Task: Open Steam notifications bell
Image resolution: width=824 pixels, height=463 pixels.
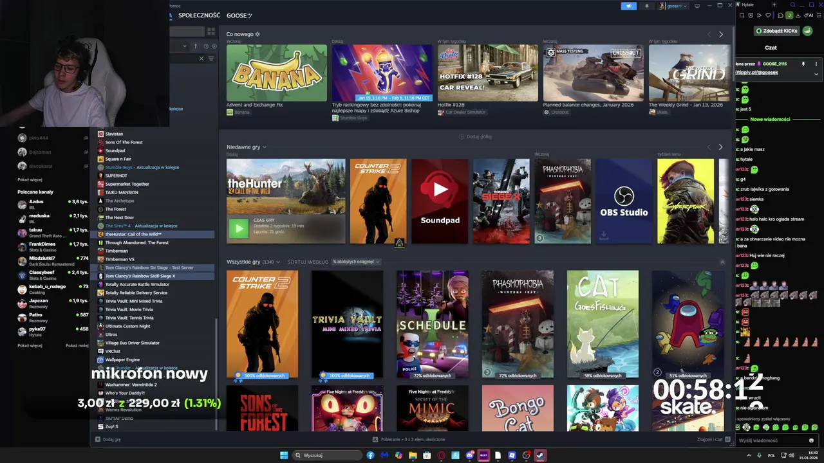Action: tap(647, 6)
